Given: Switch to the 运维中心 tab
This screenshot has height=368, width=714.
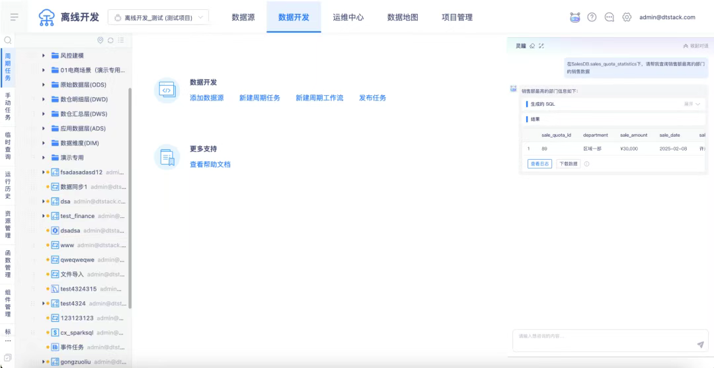Looking at the screenshot, I should tap(348, 17).
